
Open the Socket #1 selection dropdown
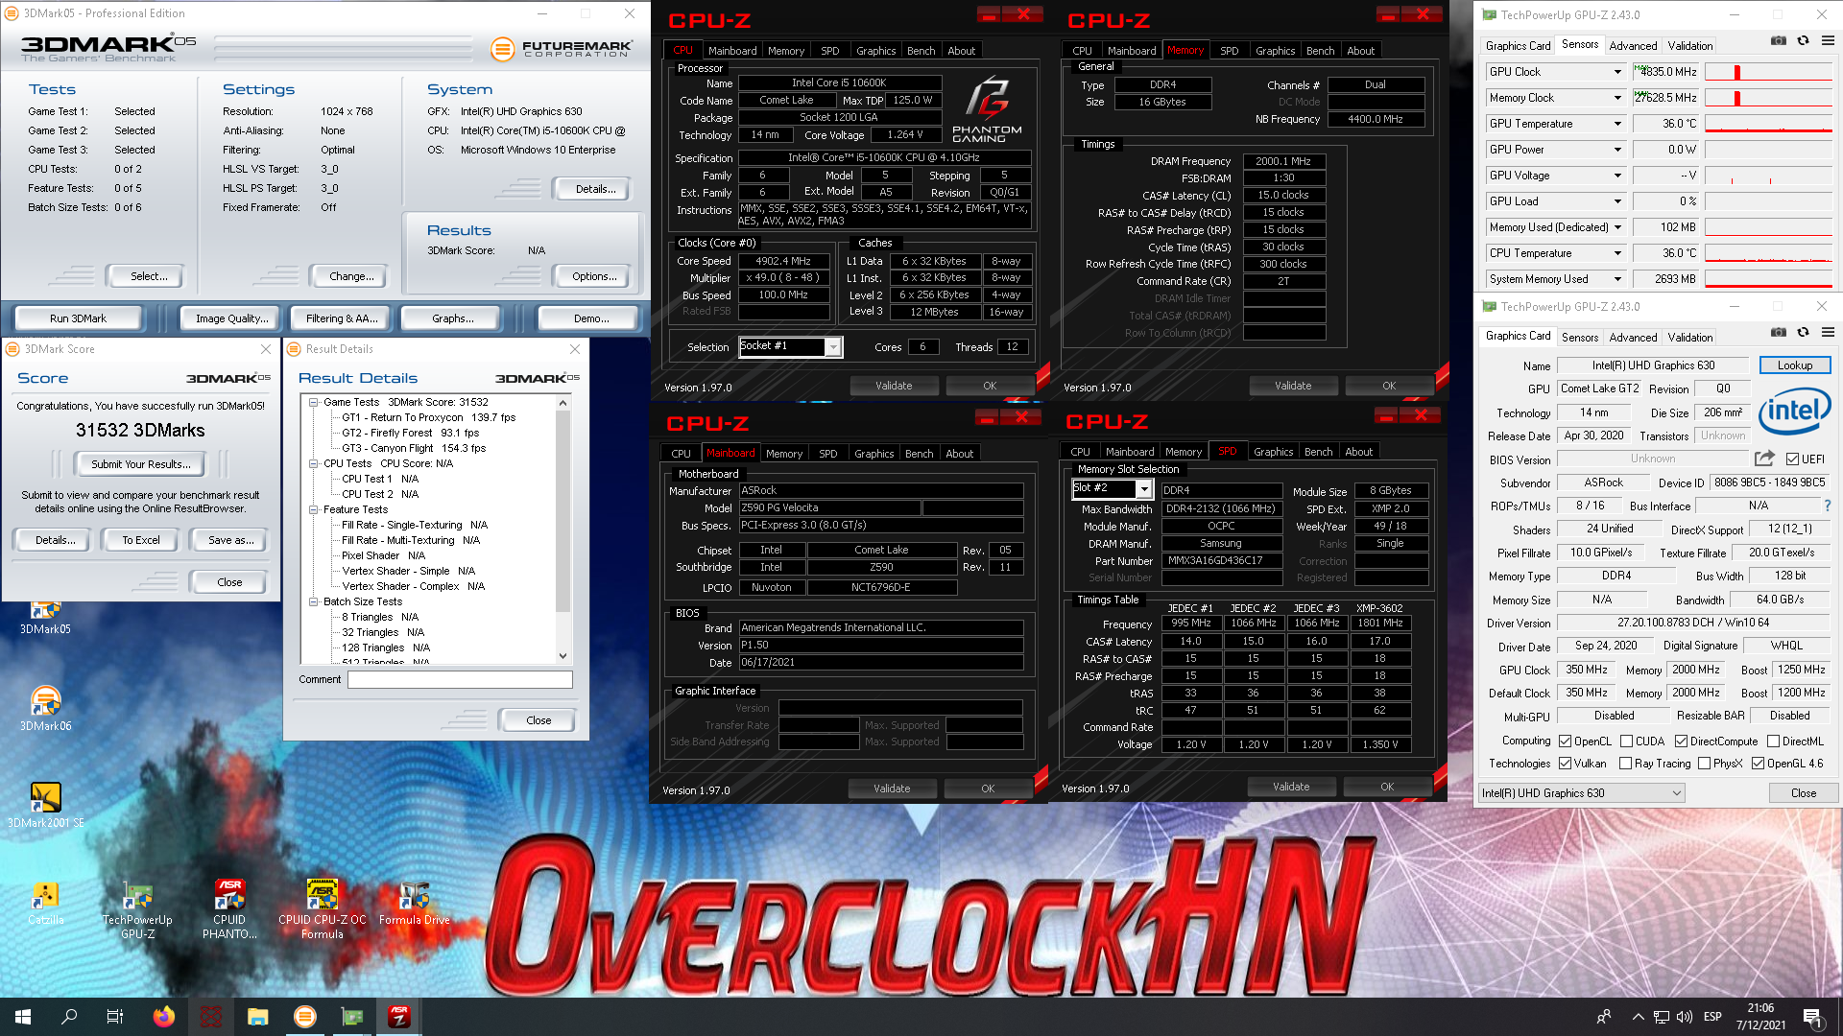point(833,346)
